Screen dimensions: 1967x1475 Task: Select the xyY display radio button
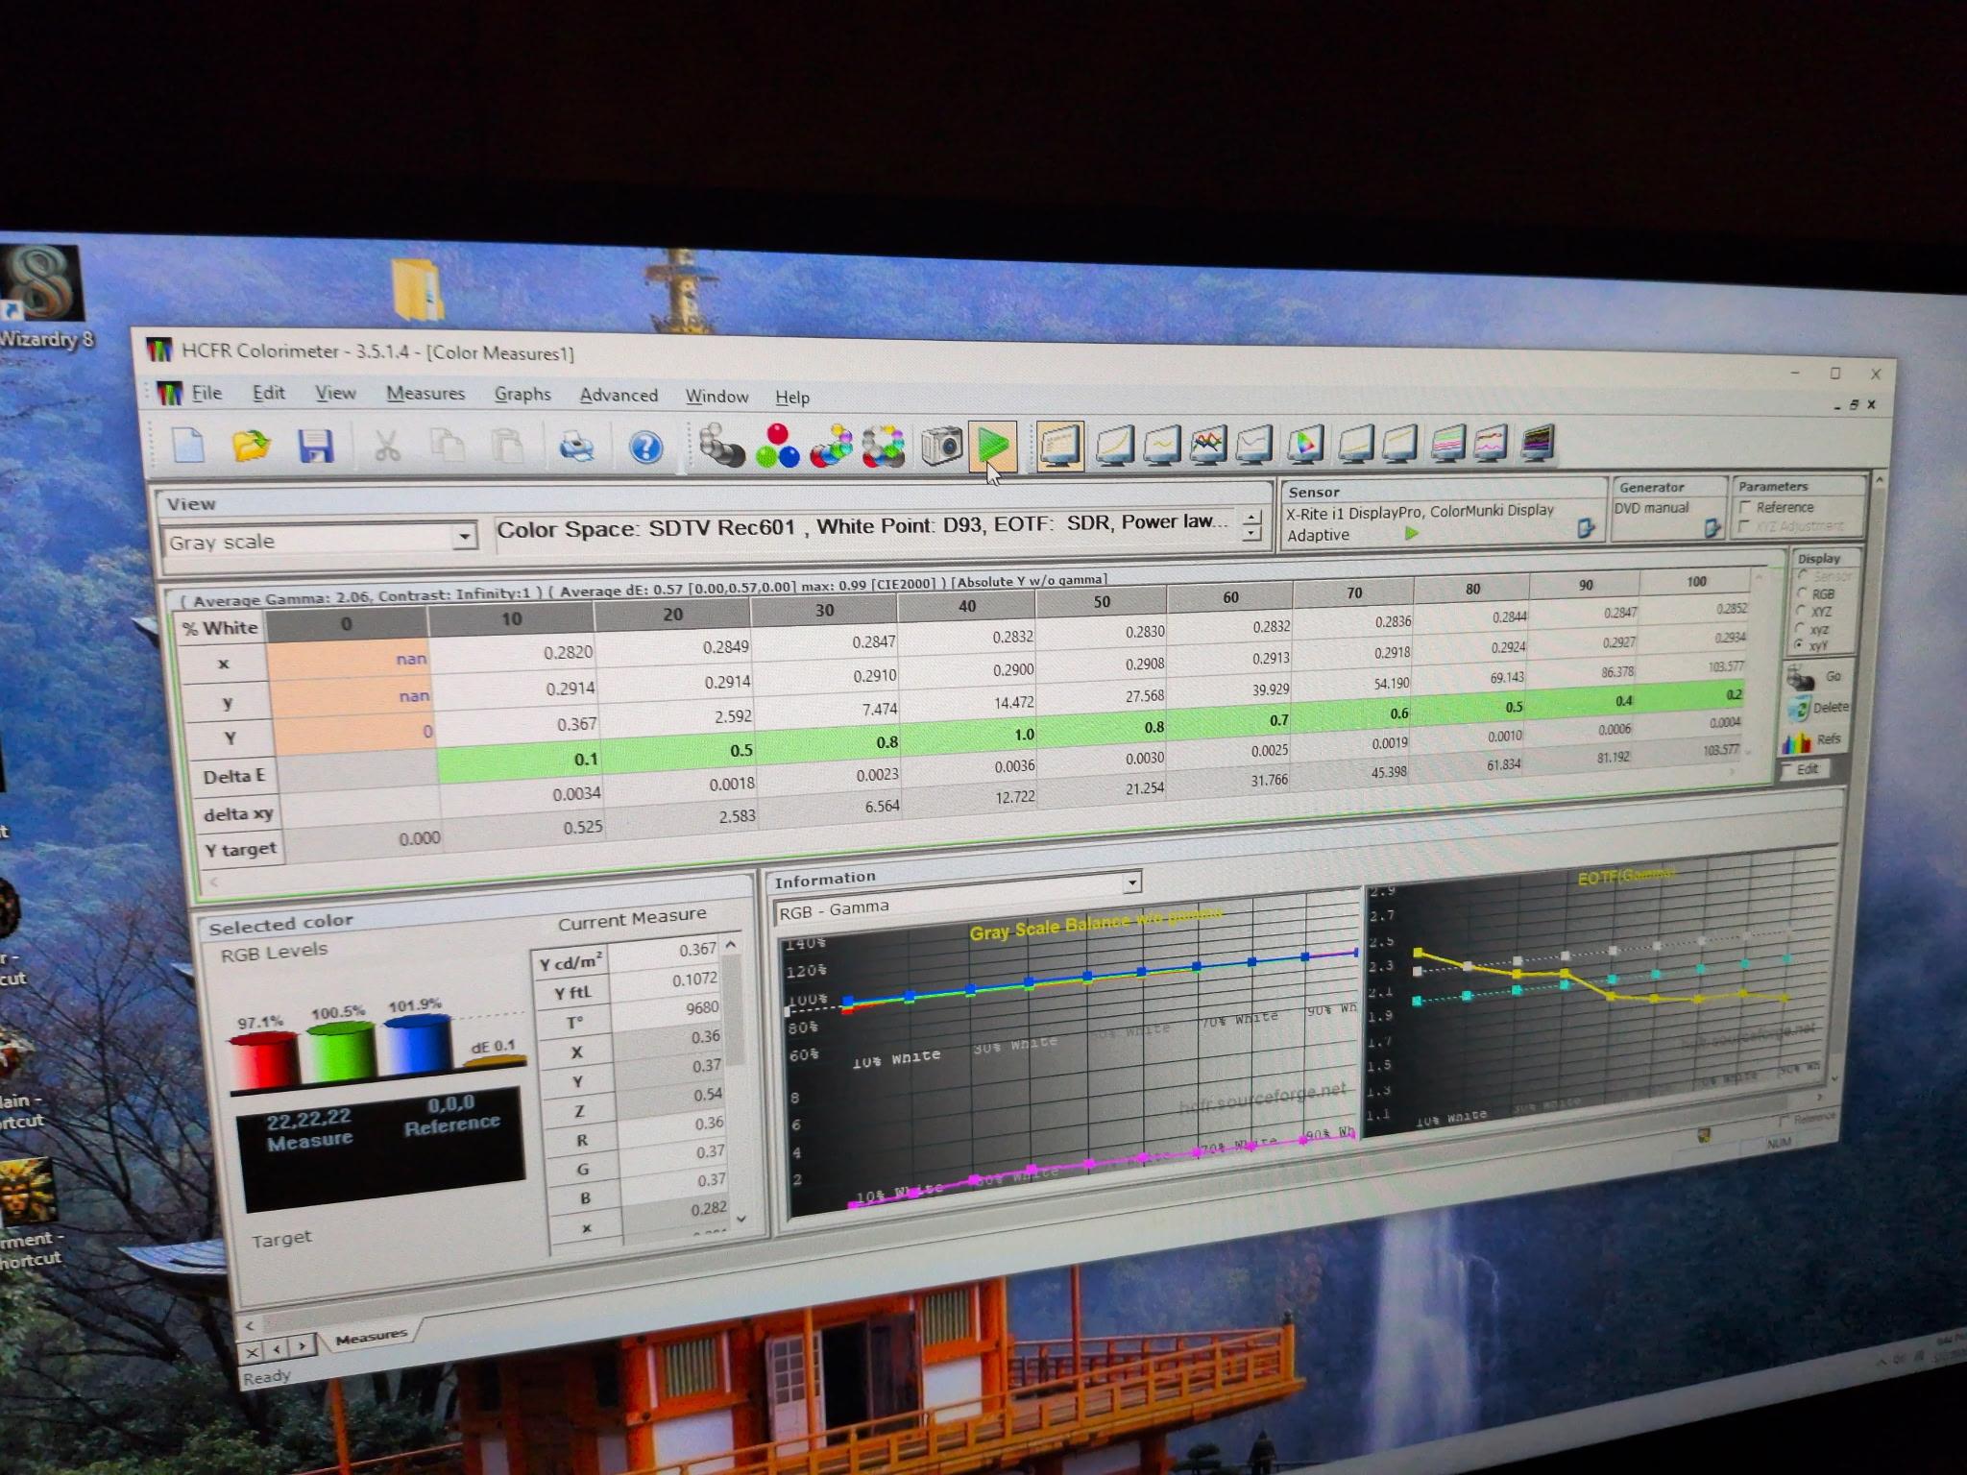(1798, 645)
